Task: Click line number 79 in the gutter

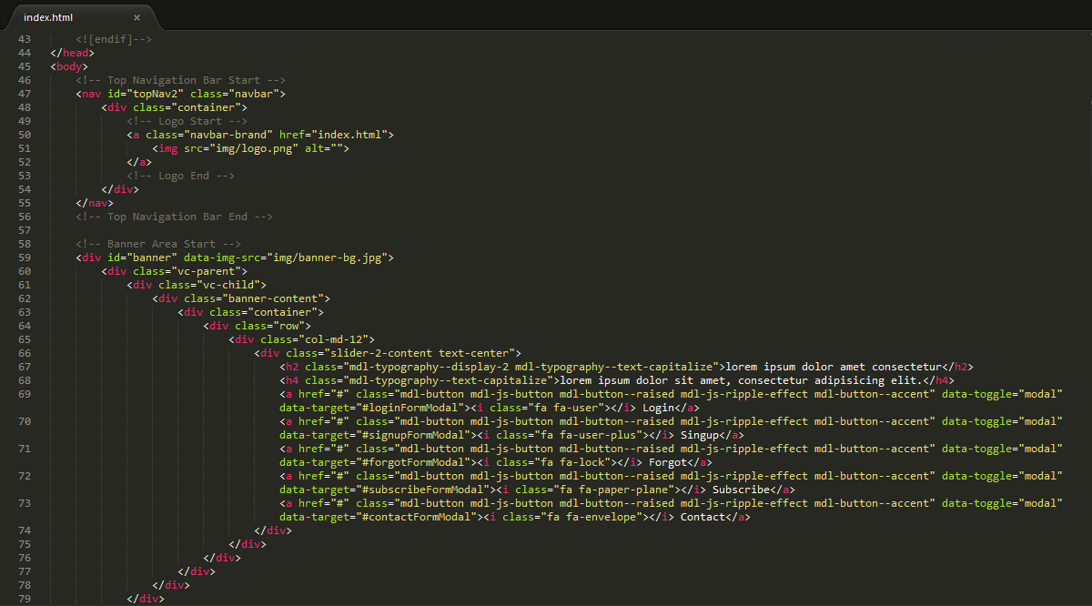Action: (x=25, y=599)
